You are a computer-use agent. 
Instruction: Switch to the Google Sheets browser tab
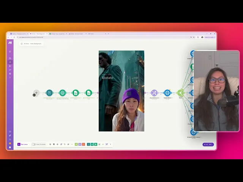pos(58,34)
